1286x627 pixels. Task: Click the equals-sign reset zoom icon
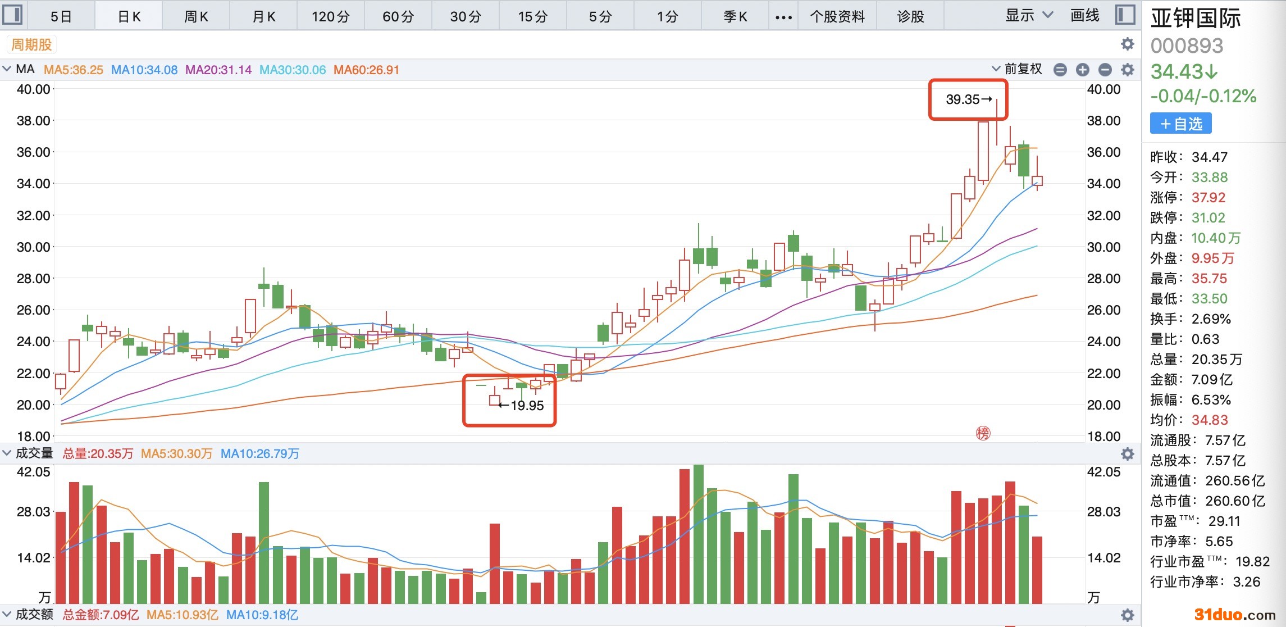[x=1060, y=70]
